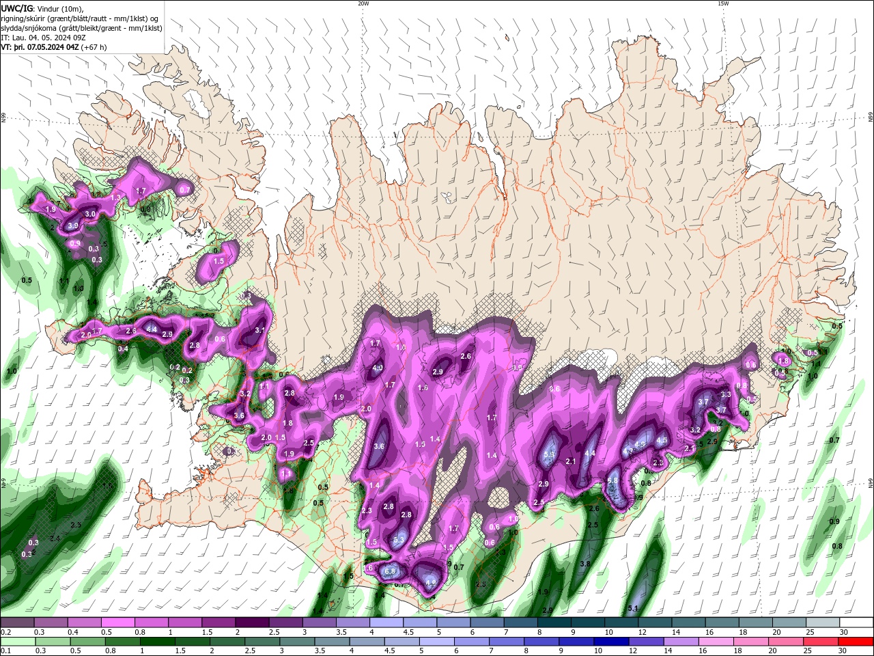This screenshot has height=656, width=874.
Task: Select the 'slydda/snjókoma' legend description line
Action: [81, 28]
